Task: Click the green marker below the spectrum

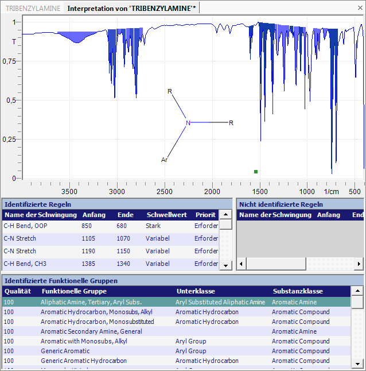Action: coord(256,171)
